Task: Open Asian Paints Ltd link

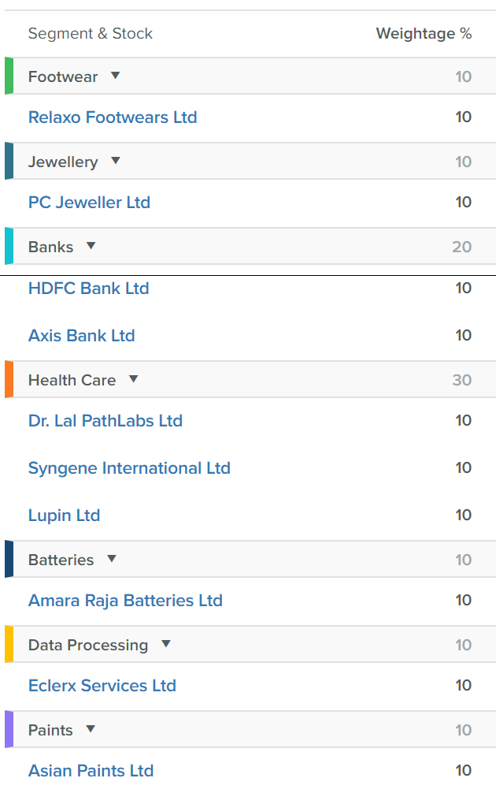Action: 91,771
